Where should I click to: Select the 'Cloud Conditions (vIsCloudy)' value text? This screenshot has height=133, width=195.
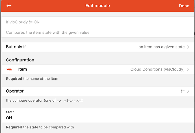tap(157, 69)
